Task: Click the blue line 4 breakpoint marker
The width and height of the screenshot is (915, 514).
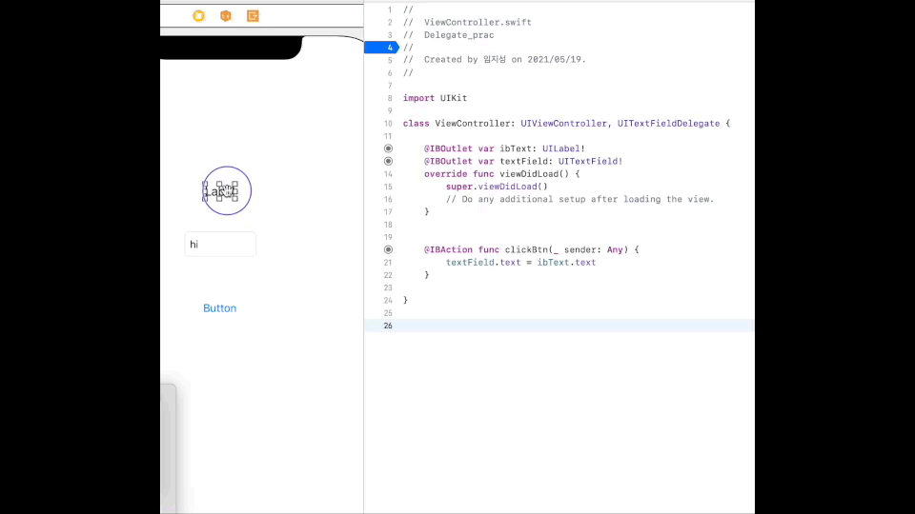Action: point(381,48)
